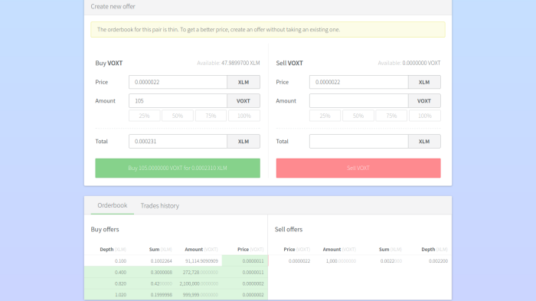This screenshot has height=301, width=536.
Task: Click the Buy offers heading
Action: 105,230
